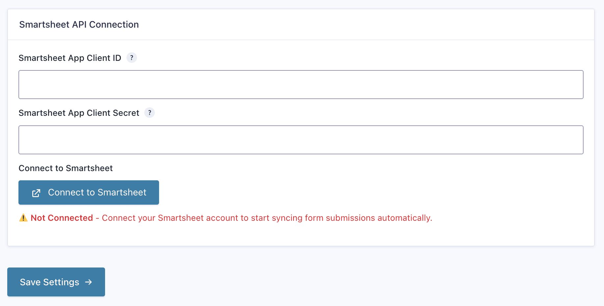Click the blank header area right of the title
Image resolution: width=604 pixels, height=306 pixels.
coord(362,25)
